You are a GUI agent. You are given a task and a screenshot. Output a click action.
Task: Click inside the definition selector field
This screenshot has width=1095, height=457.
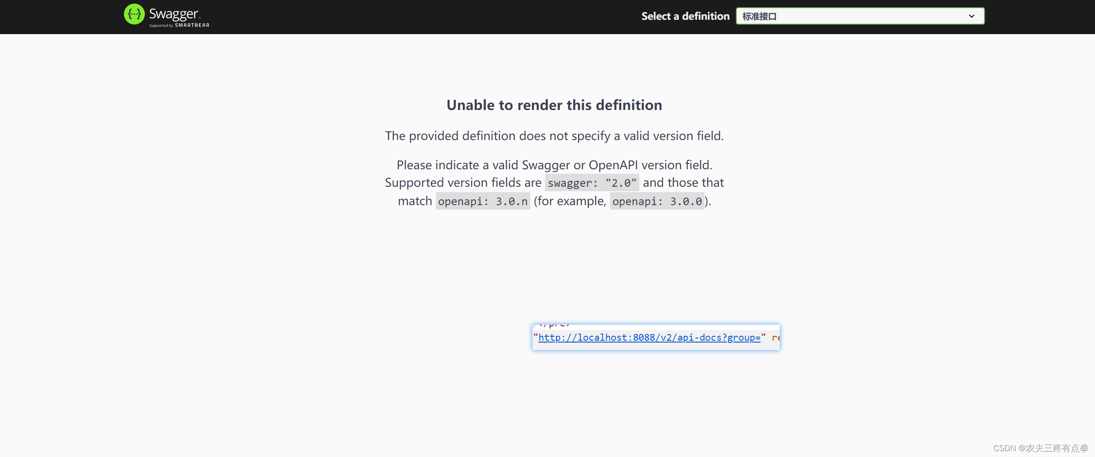point(860,16)
